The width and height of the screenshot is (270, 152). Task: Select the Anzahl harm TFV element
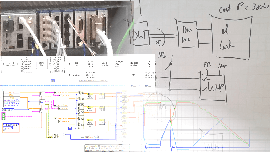coord(12,106)
